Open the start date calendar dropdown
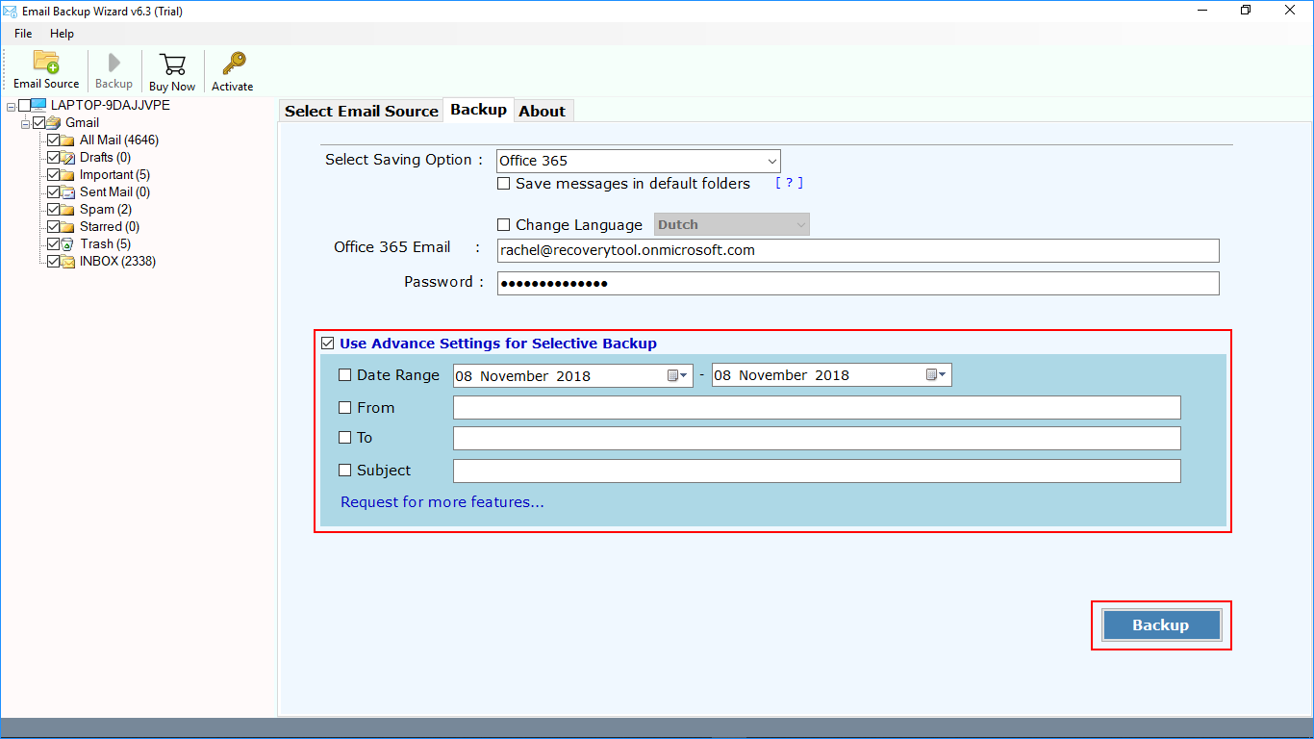The height and width of the screenshot is (739, 1314). click(x=678, y=375)
